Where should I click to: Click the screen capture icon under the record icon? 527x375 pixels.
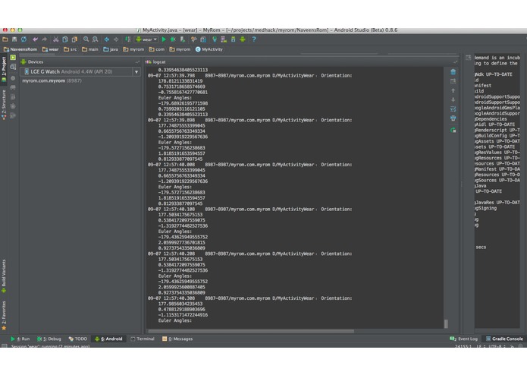[13, 67]
